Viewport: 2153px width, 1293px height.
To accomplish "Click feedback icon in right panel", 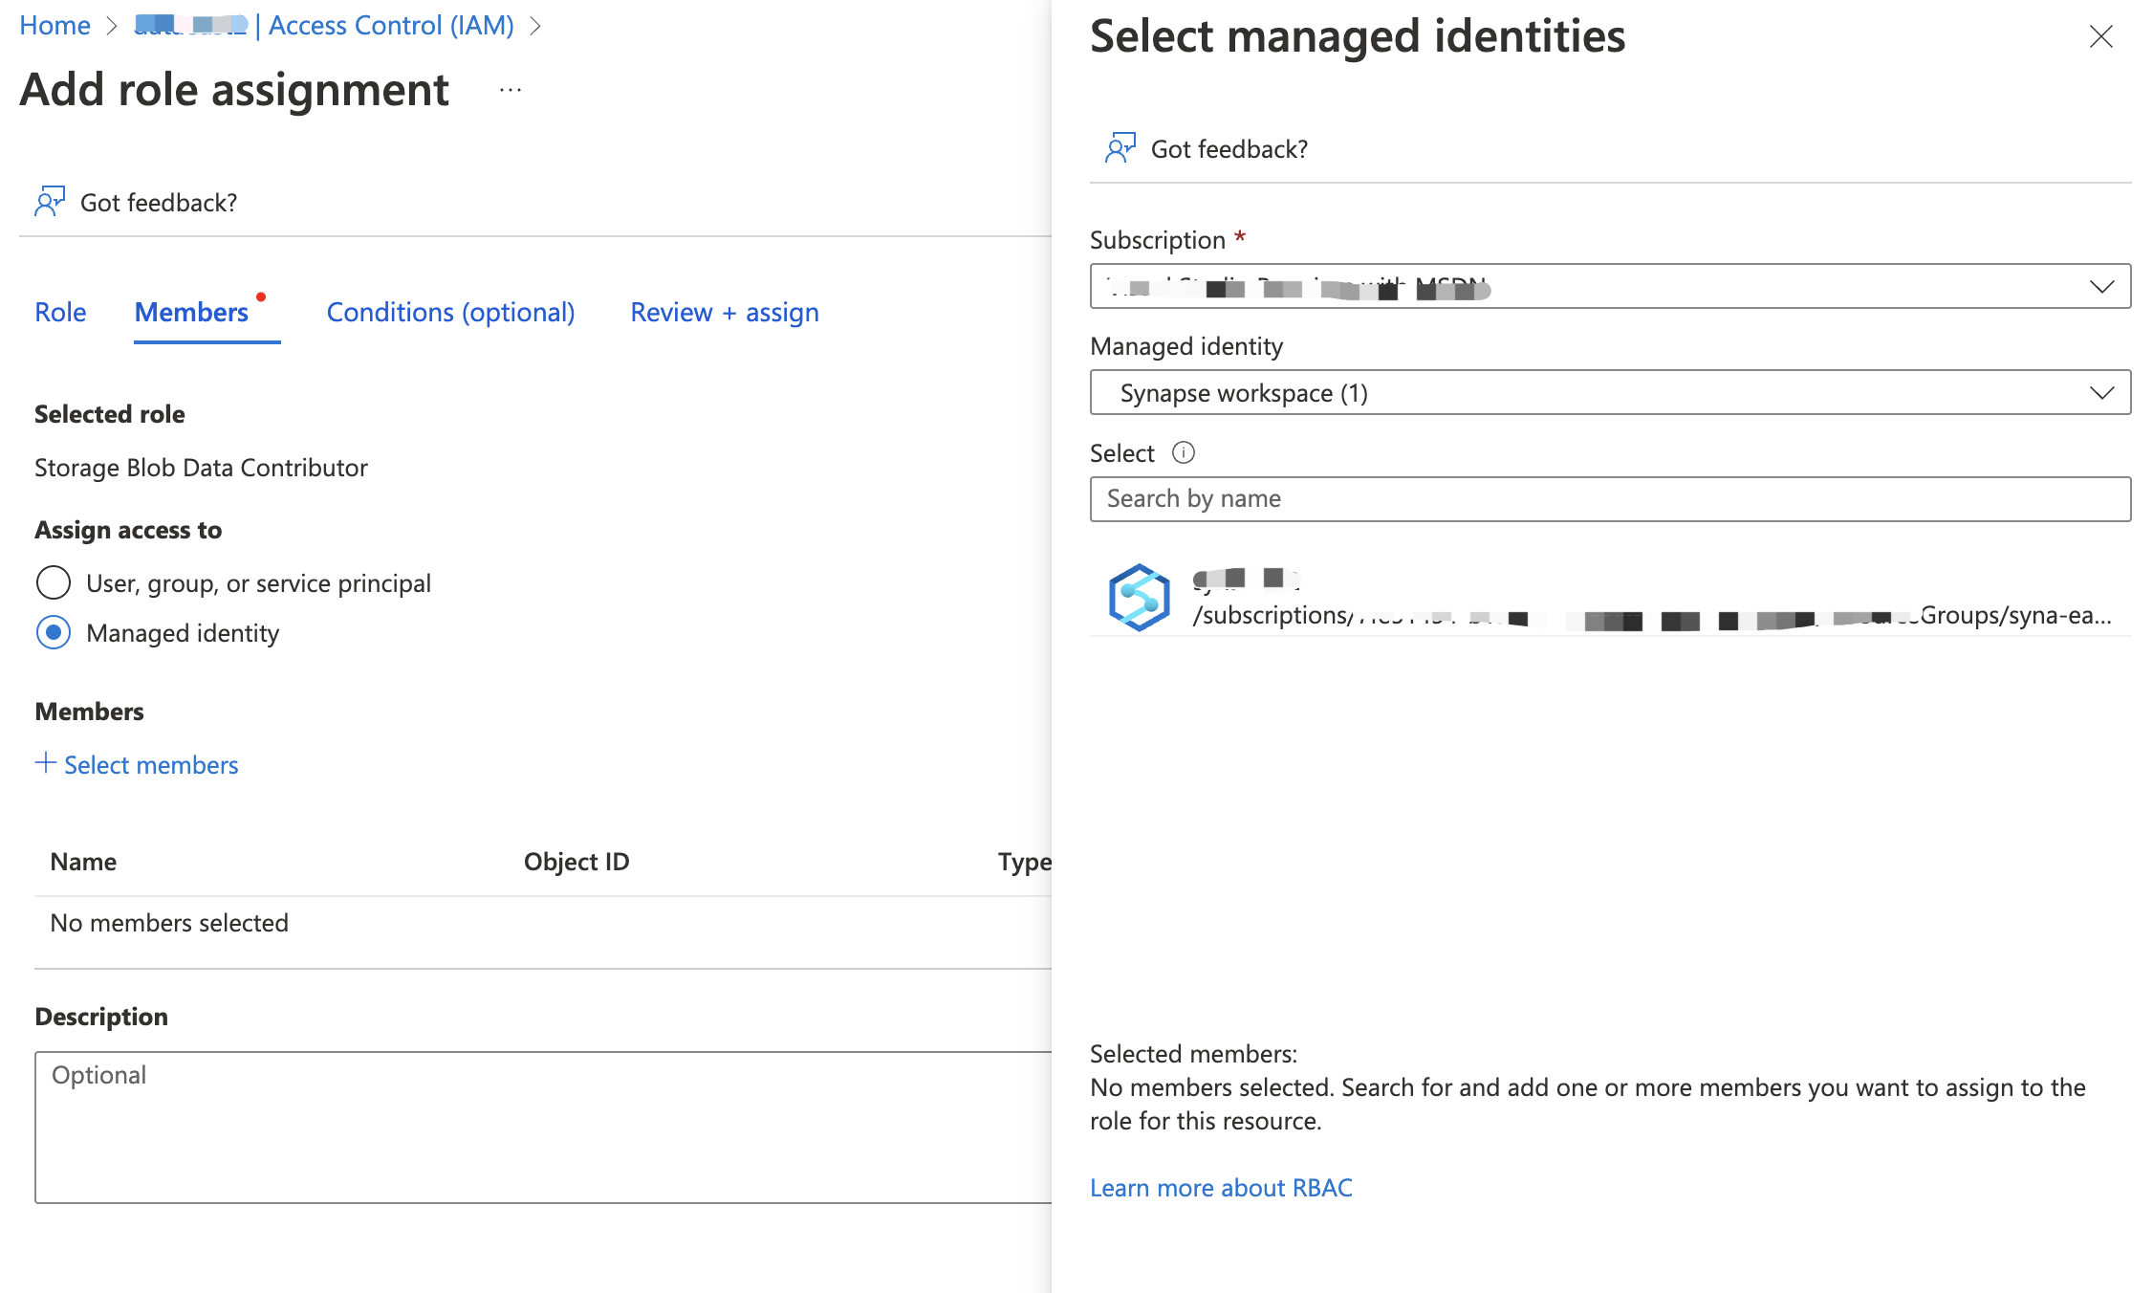I will [x=1120, y=148].
